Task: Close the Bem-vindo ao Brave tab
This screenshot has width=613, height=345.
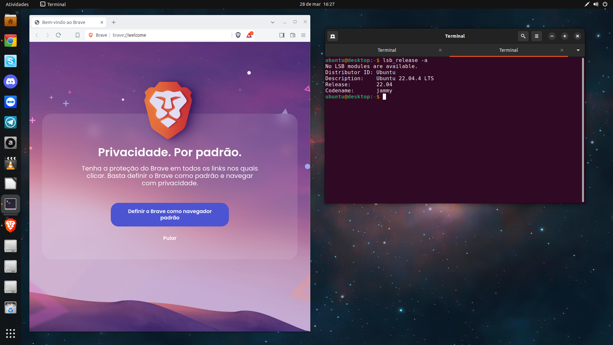Action: pos(102,22)
